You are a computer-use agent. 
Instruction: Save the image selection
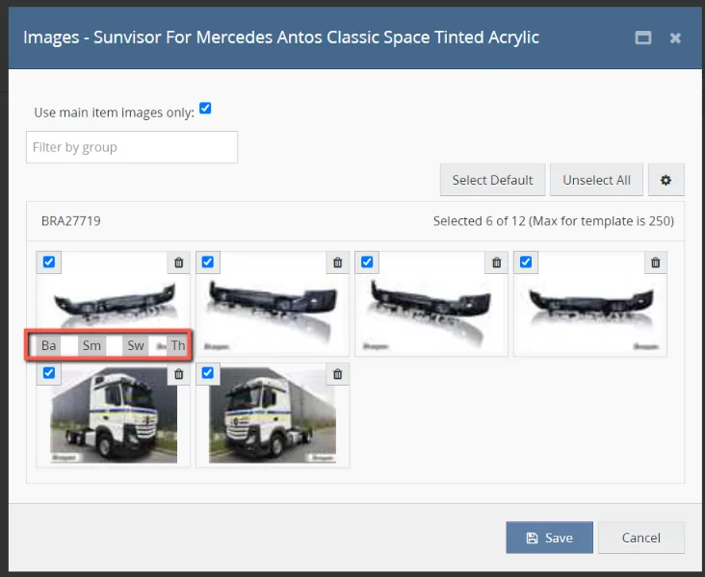click(x=549, y=538)
